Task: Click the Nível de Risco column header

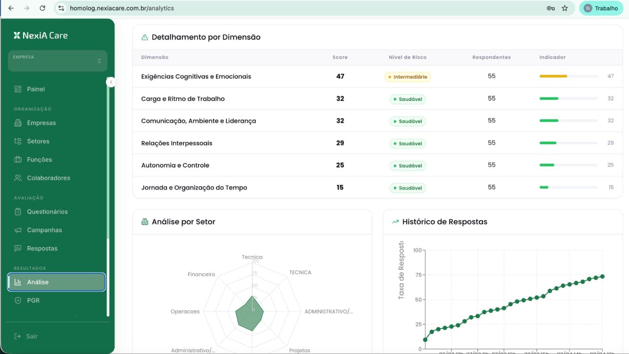Action: point(408,57)
